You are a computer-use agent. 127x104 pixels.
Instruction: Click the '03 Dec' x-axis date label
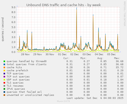tap(87, 54)
